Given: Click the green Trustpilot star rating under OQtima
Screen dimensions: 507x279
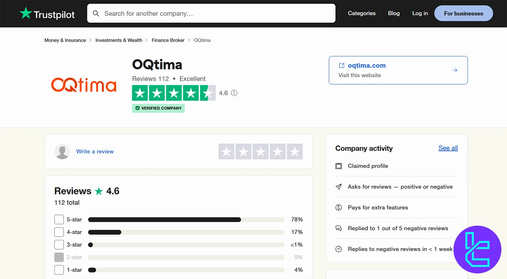Looking at the screenshot, I should [174, 93].
